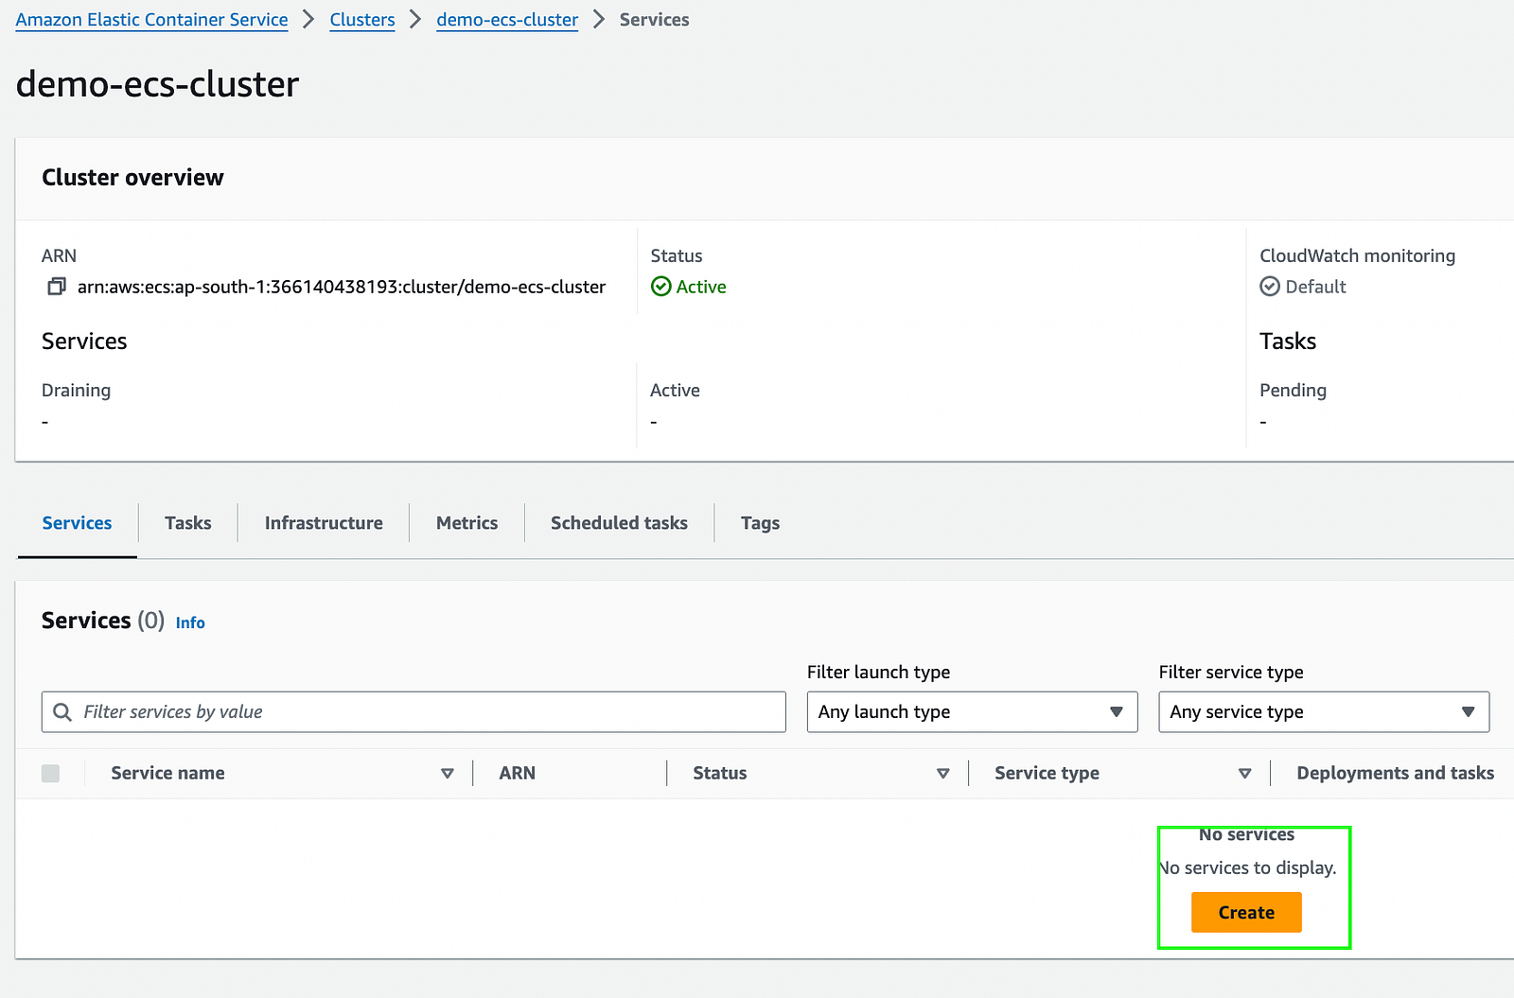Viewport: 1514px width, 998px height.
Task: Open the Any launch type dropdown
Action: coord(972,712)
